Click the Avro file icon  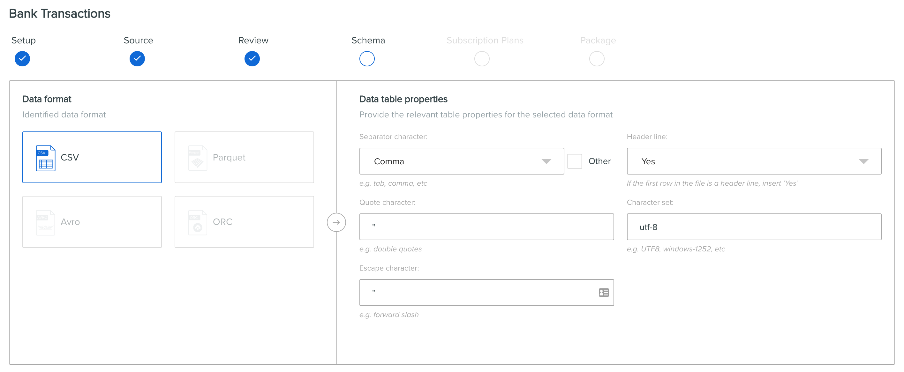pos(46,223)
